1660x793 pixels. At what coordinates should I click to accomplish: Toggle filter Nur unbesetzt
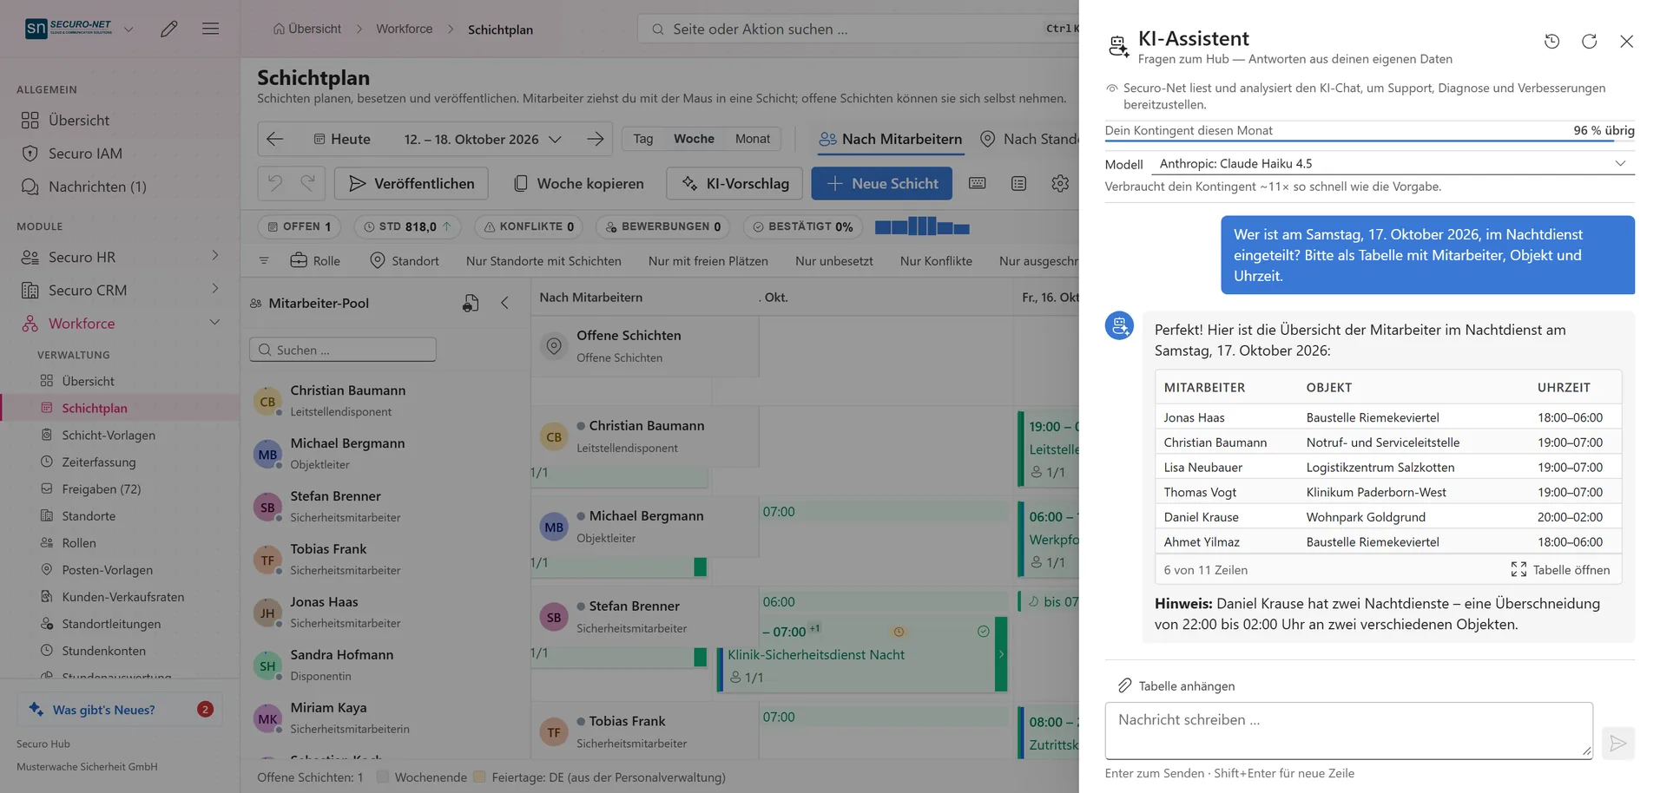pyautogui.click(x=833, y=260)
